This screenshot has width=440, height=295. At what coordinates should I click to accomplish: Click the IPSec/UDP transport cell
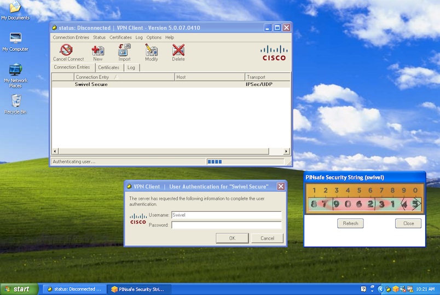tap(259, 84)
